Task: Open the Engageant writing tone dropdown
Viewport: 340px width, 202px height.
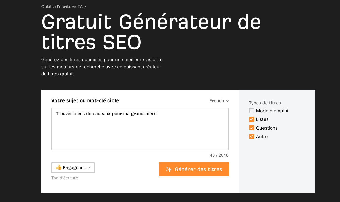Action: (73, 167)
